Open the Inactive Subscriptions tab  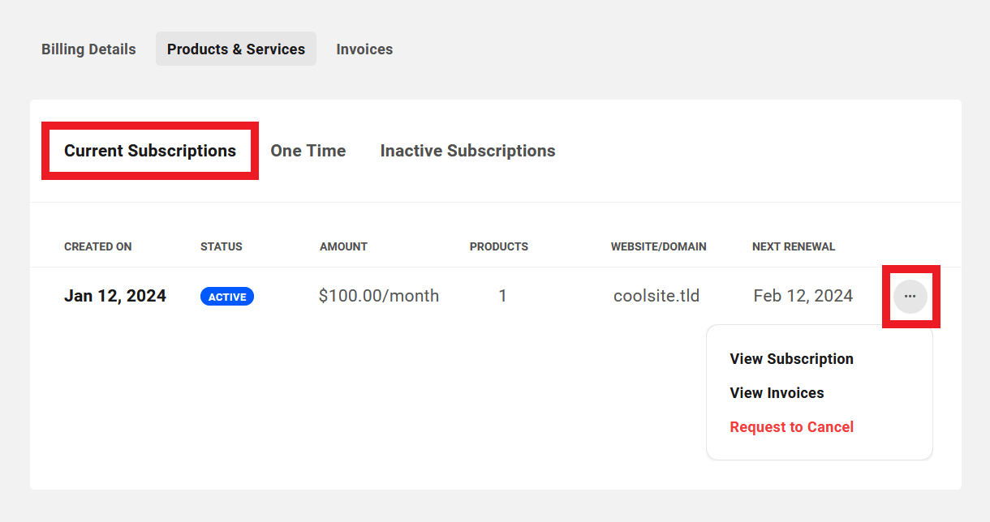pyautogui.click(x=467, y=151)
